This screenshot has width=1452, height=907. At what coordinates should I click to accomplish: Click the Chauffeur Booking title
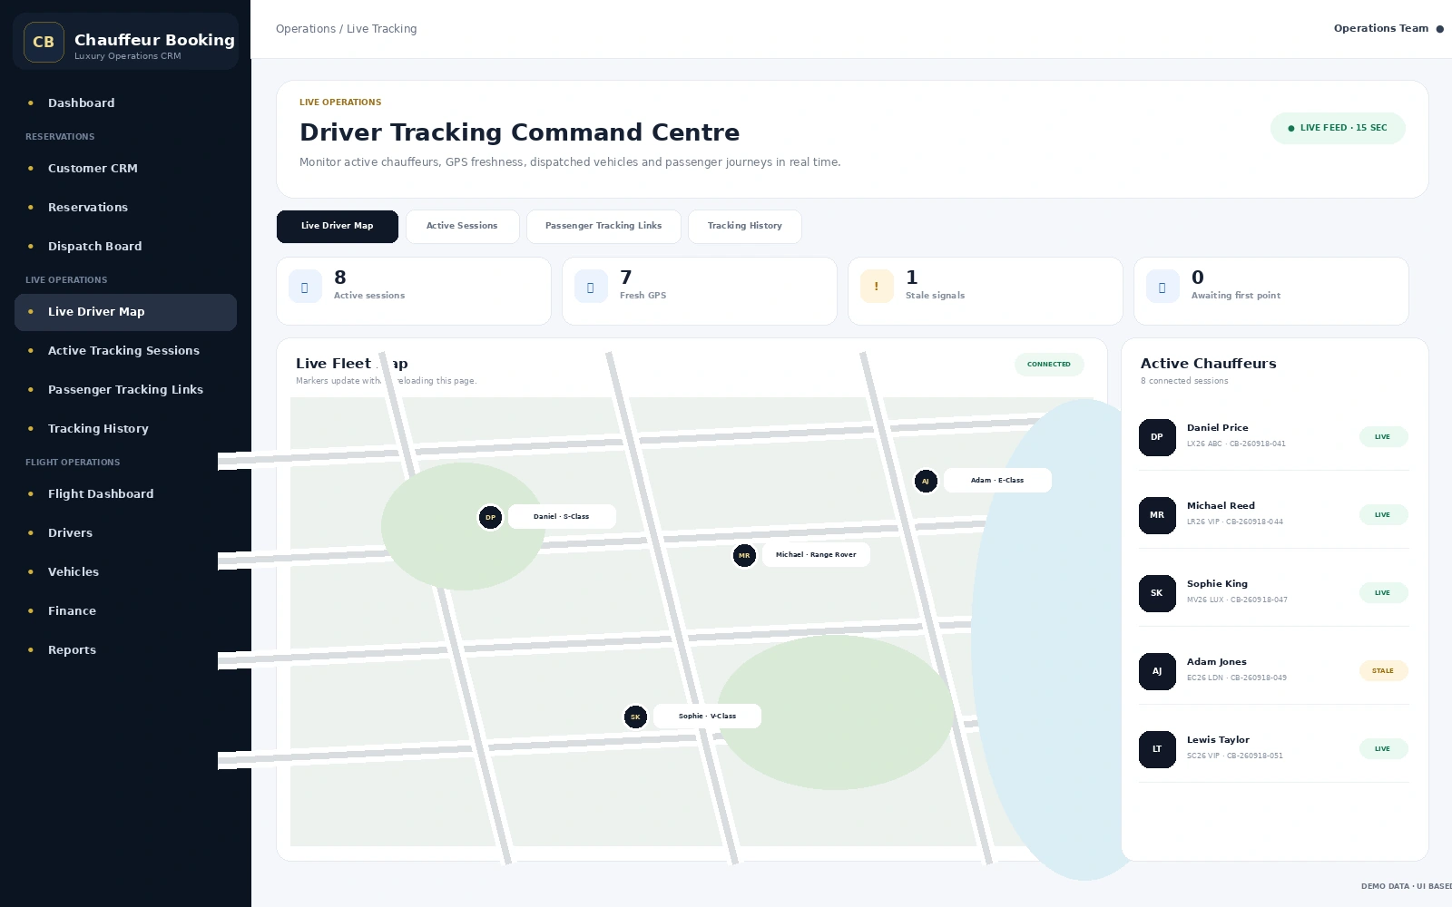tap(154, 40)
